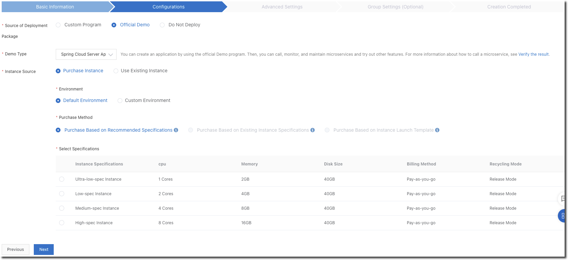
Task: Select Purchase Based on Instance Launch Template
Action: pyautogui.click(x=327, y=130)
